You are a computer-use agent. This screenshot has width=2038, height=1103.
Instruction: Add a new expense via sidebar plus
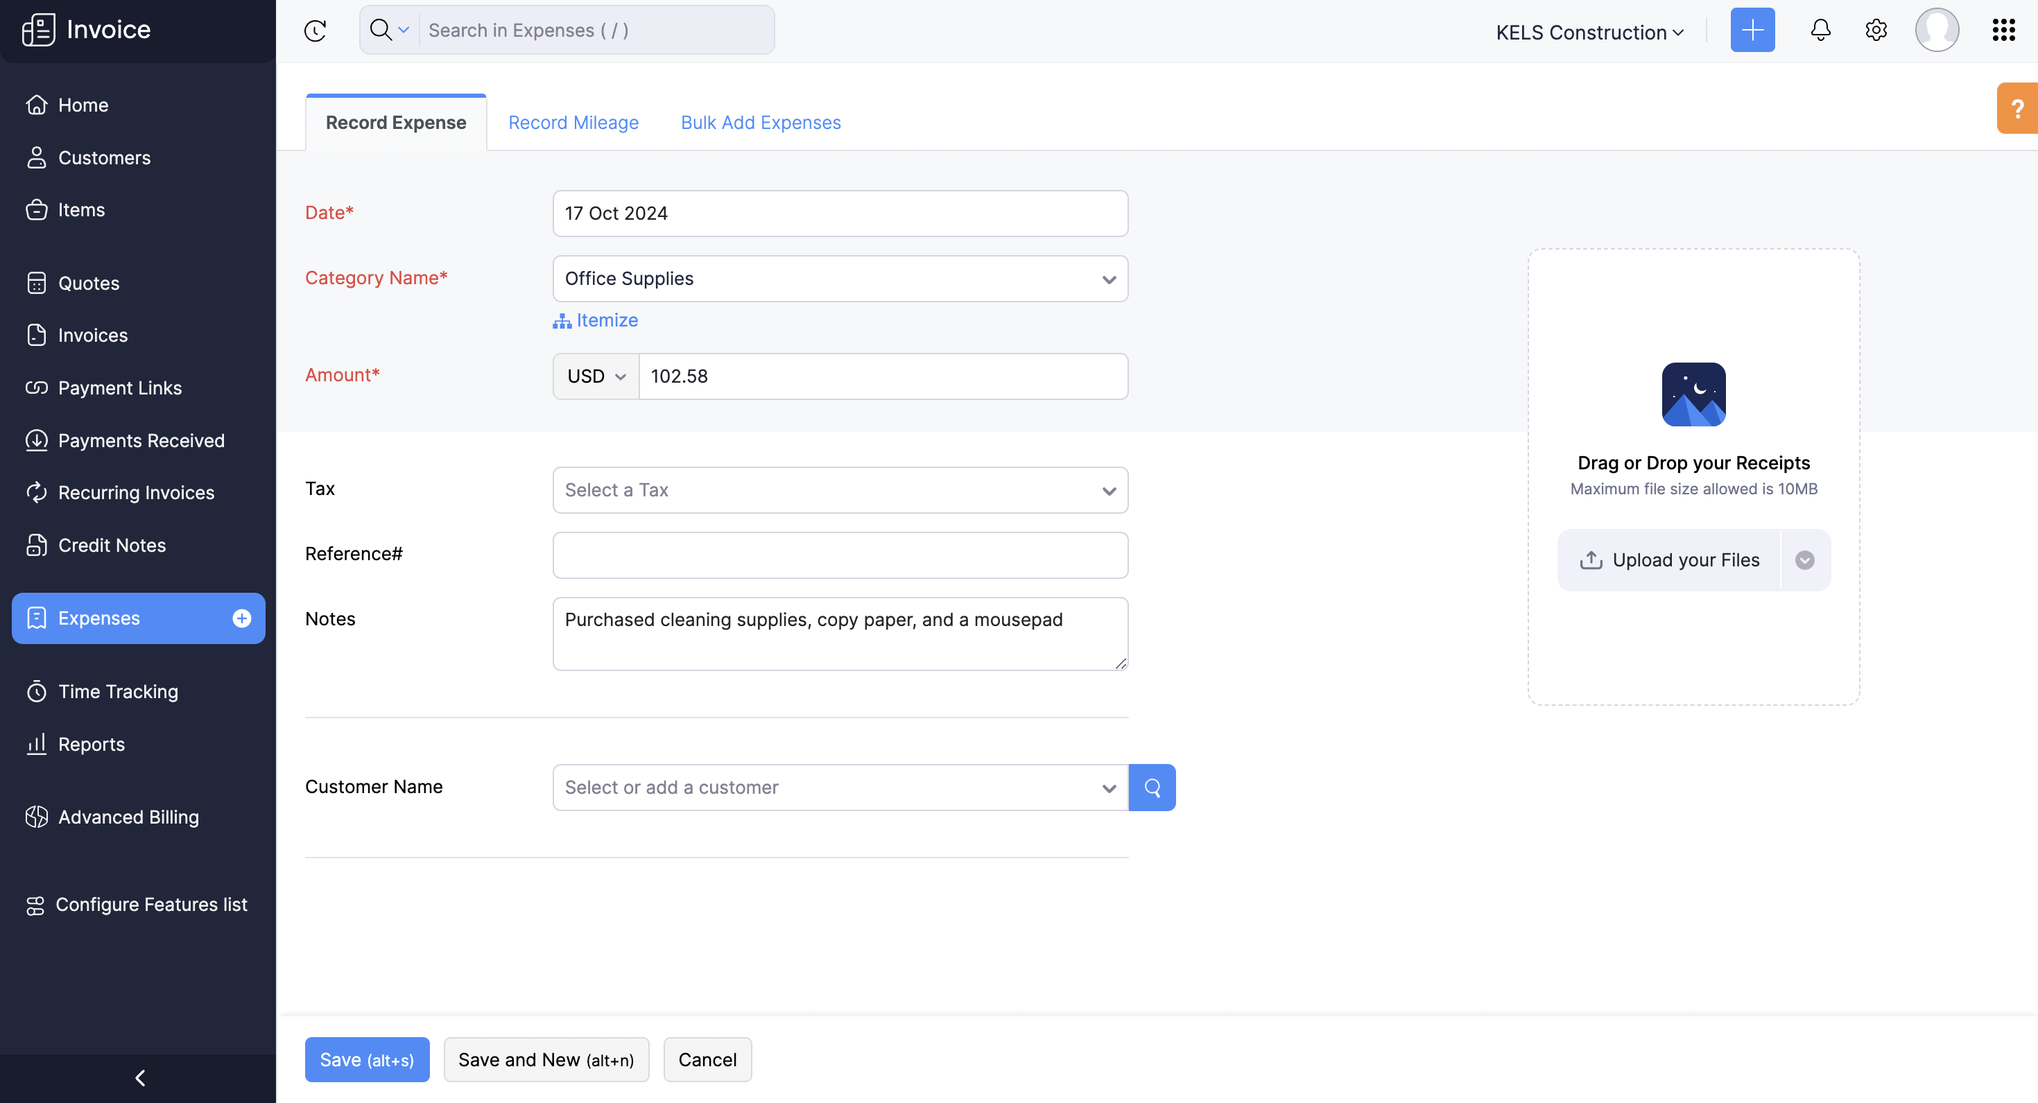(241, 618)
